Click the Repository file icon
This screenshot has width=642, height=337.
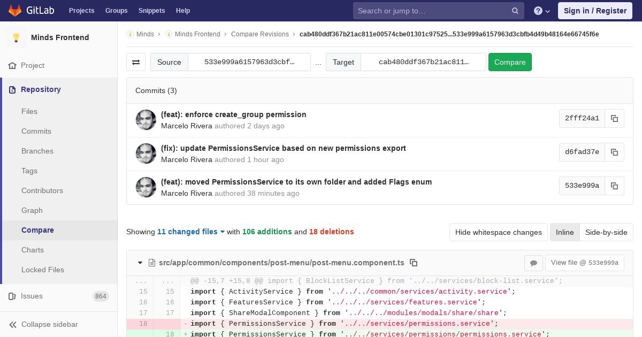[12, 89]
